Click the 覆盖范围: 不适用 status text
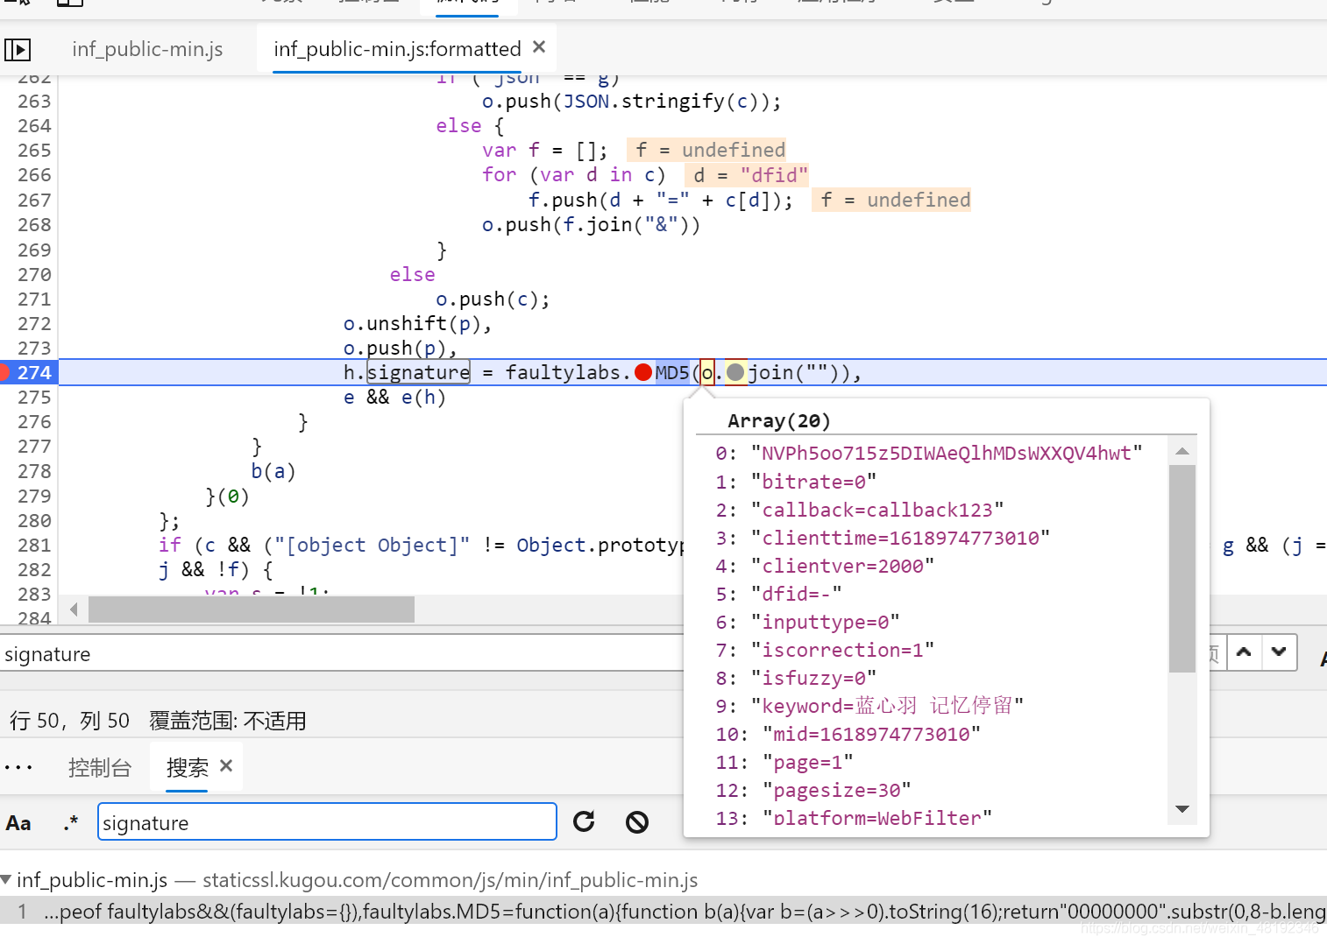 coord(228,721)
